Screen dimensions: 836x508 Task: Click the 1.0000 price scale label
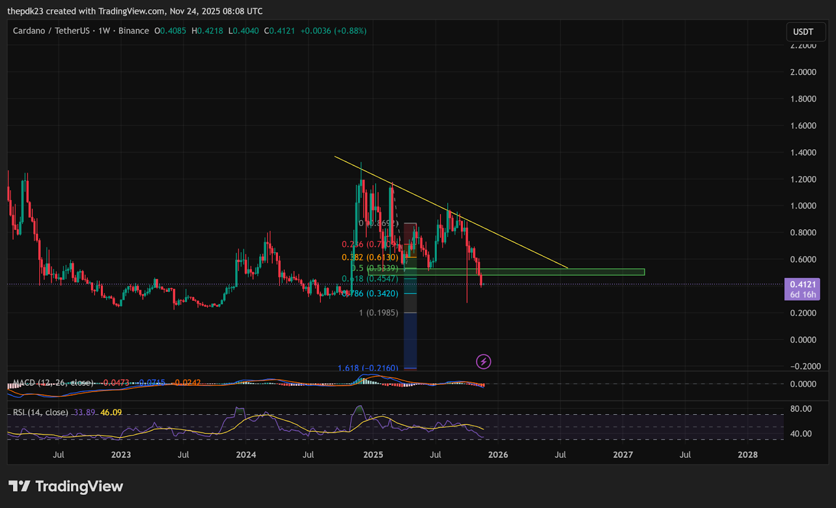(x=803, y=206)
